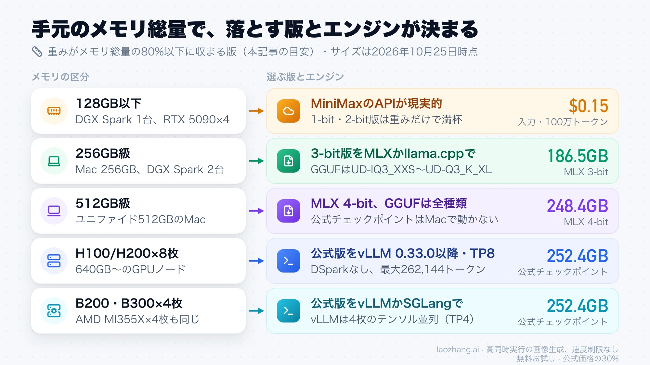The height and width of the screenshot is (365, 650).
Task: Click the text Mac 256GB、DGX Spark 2台
Action: (x=150, y=170)
